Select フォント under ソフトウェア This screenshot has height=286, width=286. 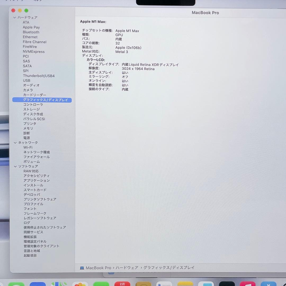tap(30, 209)
